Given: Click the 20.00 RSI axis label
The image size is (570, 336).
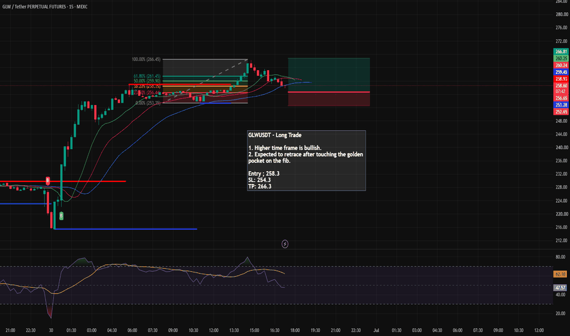Looking at the screenshot, I should coord(560,313).
